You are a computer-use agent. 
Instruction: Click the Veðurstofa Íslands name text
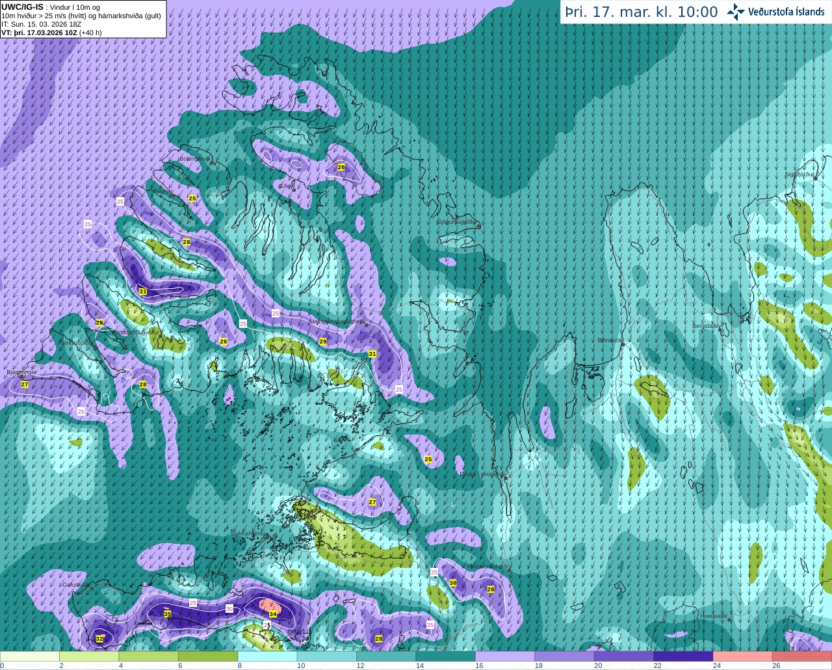coord(786,12)
